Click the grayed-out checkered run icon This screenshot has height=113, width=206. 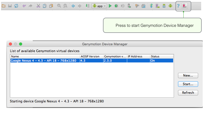click(x=123, y=6)
